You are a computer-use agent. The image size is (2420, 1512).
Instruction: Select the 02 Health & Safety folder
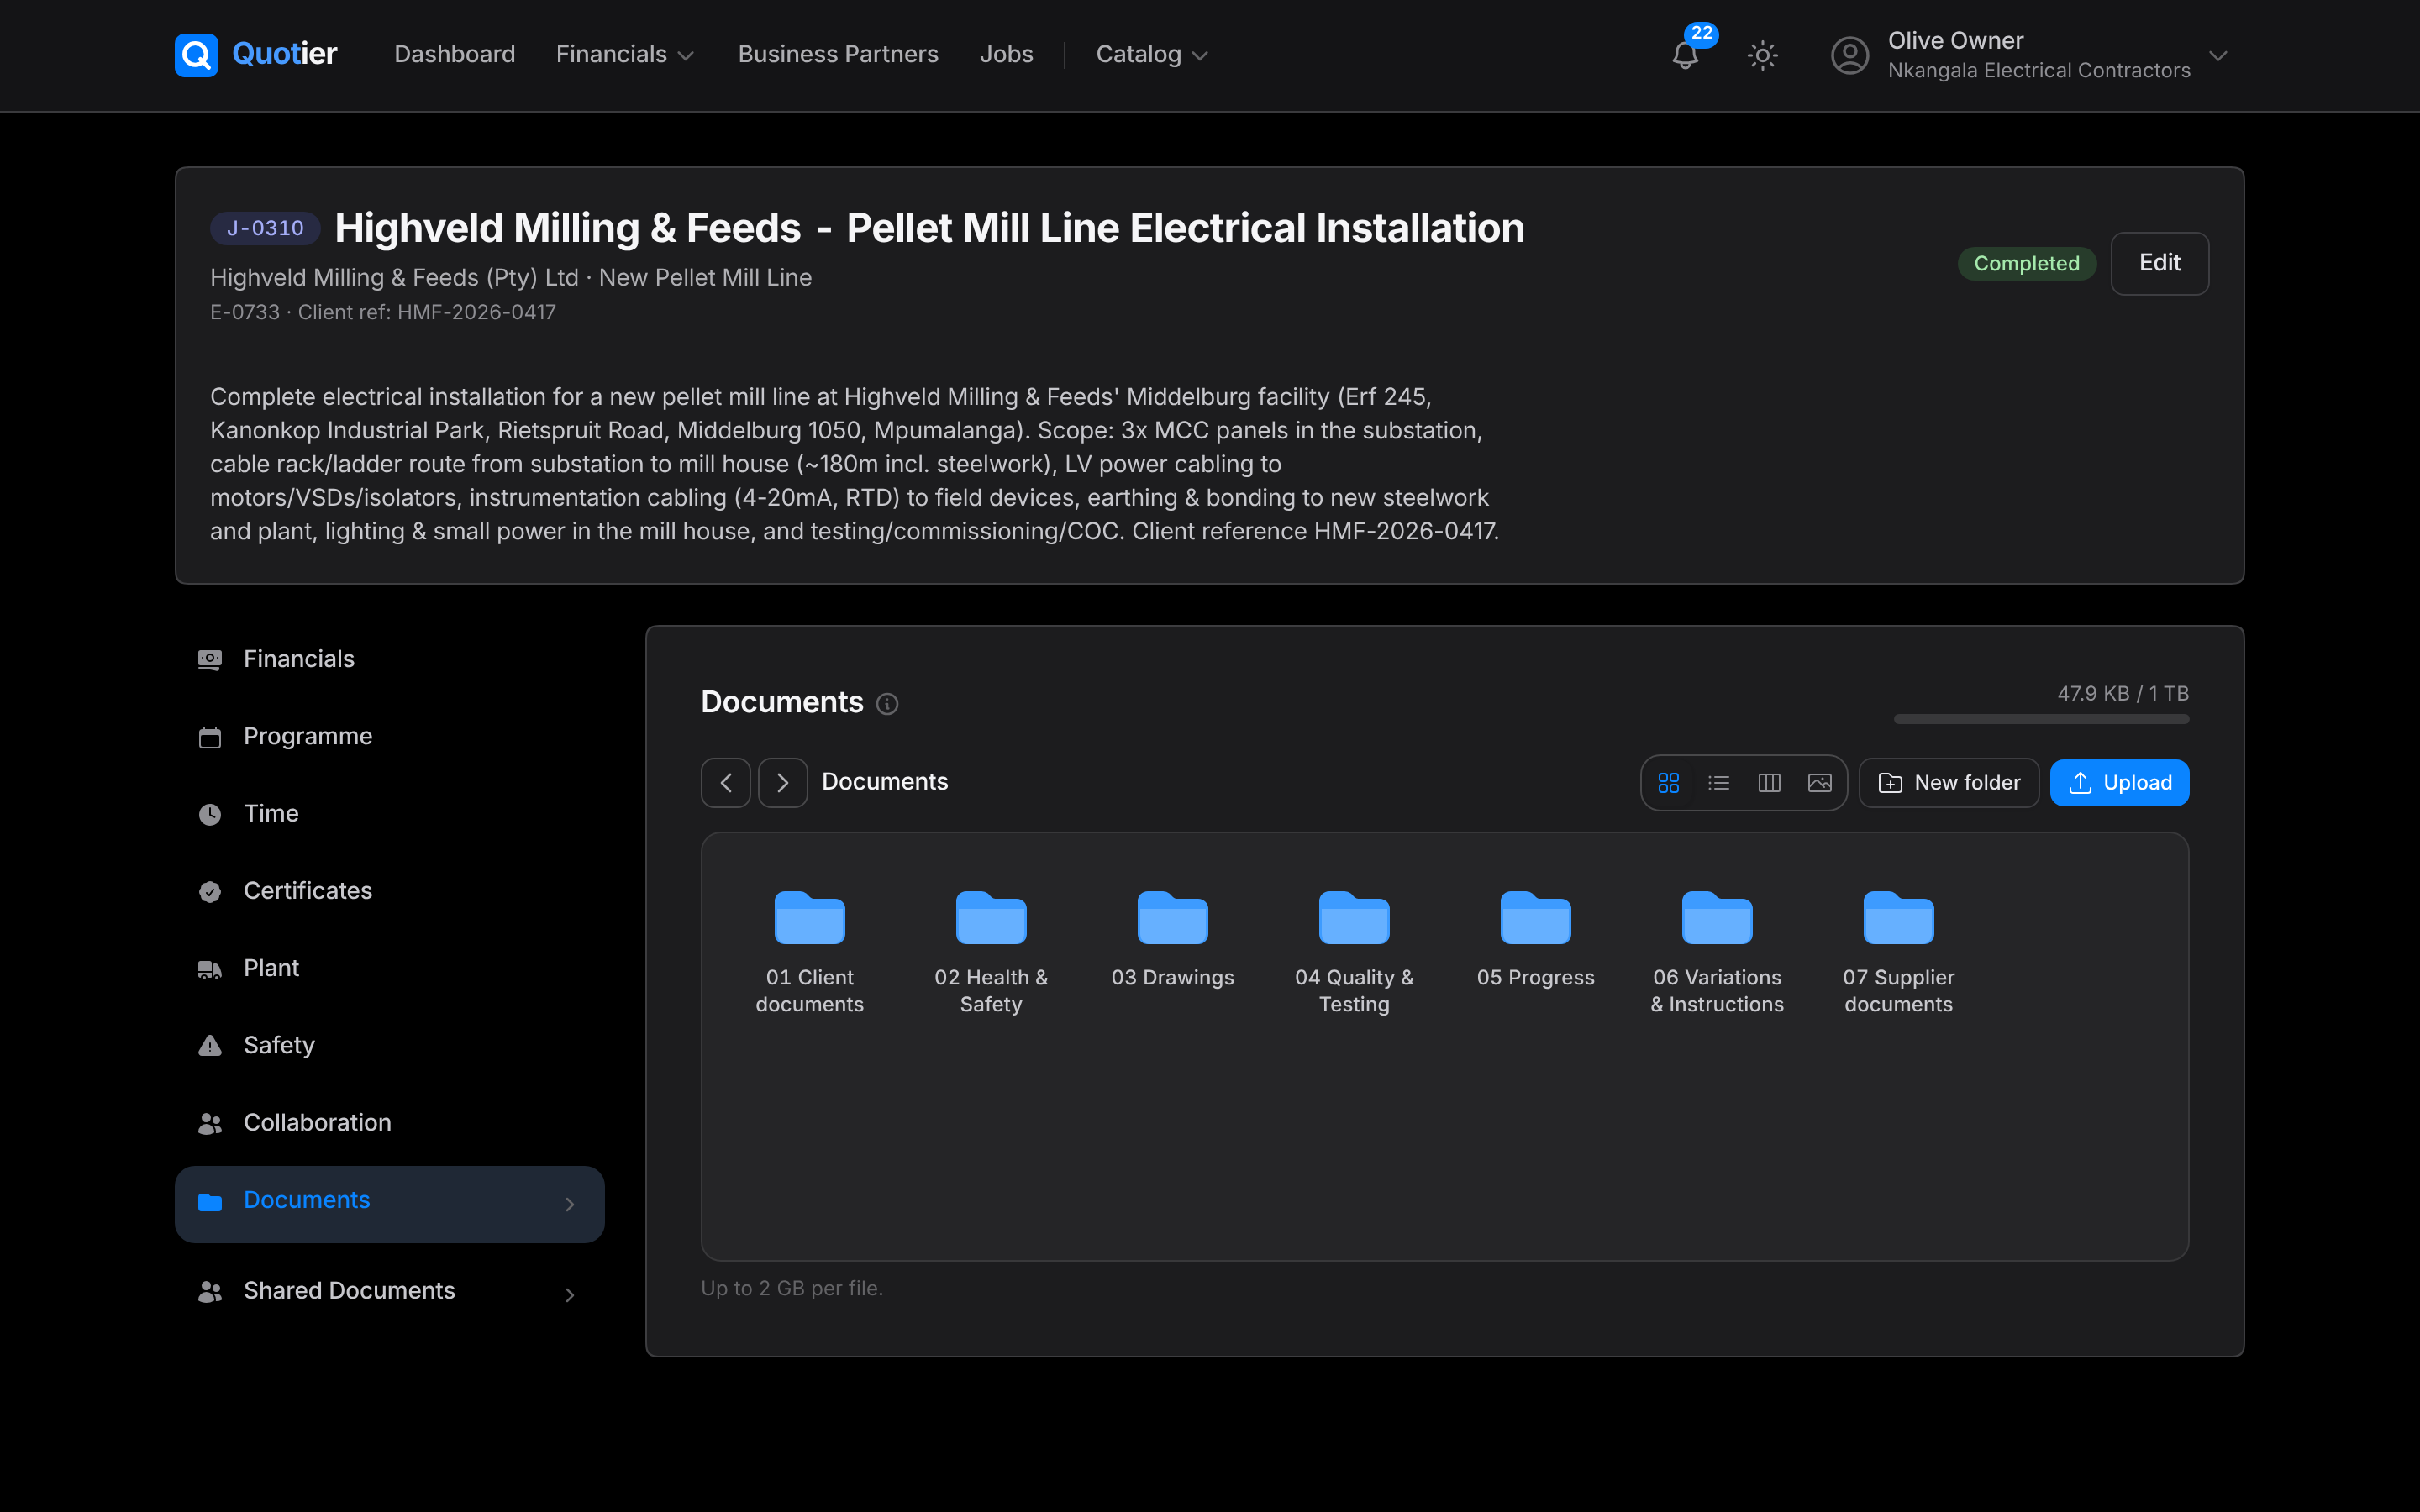click(x=991, y=953)
